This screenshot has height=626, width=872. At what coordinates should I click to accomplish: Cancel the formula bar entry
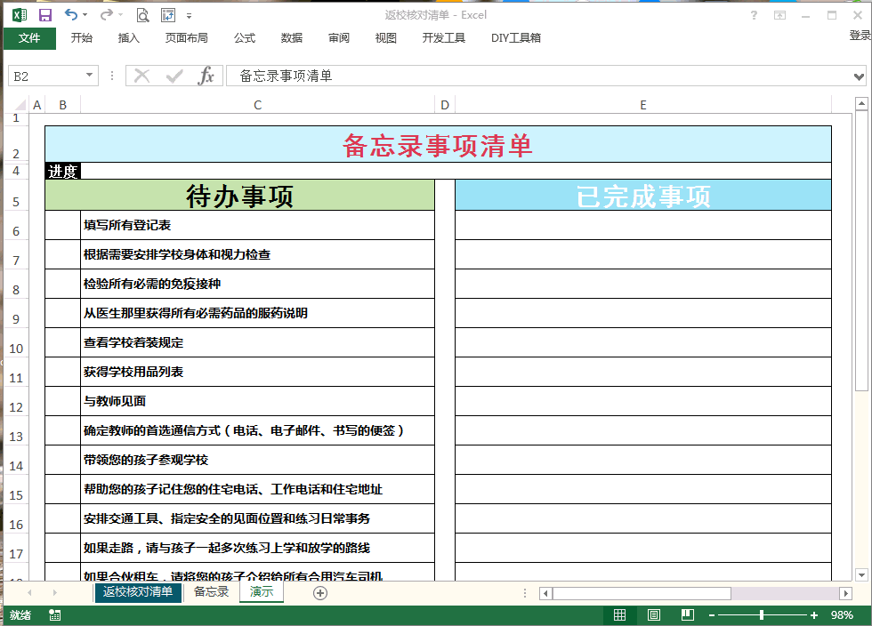[141, 76]
